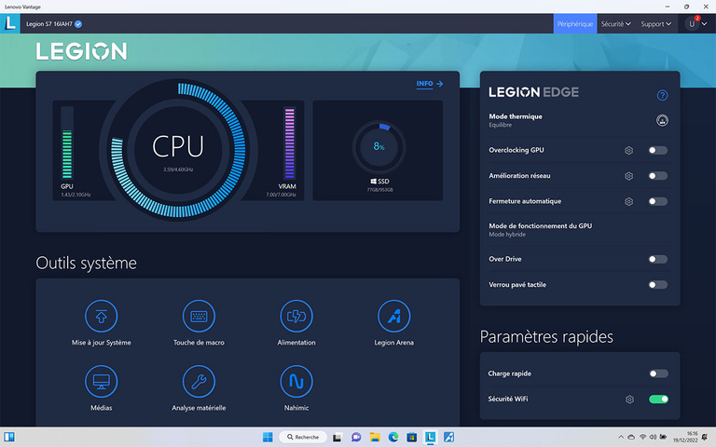Open Alimentation power settings icon
Viewport: 716px width, 447px height.
coord(296,316)
